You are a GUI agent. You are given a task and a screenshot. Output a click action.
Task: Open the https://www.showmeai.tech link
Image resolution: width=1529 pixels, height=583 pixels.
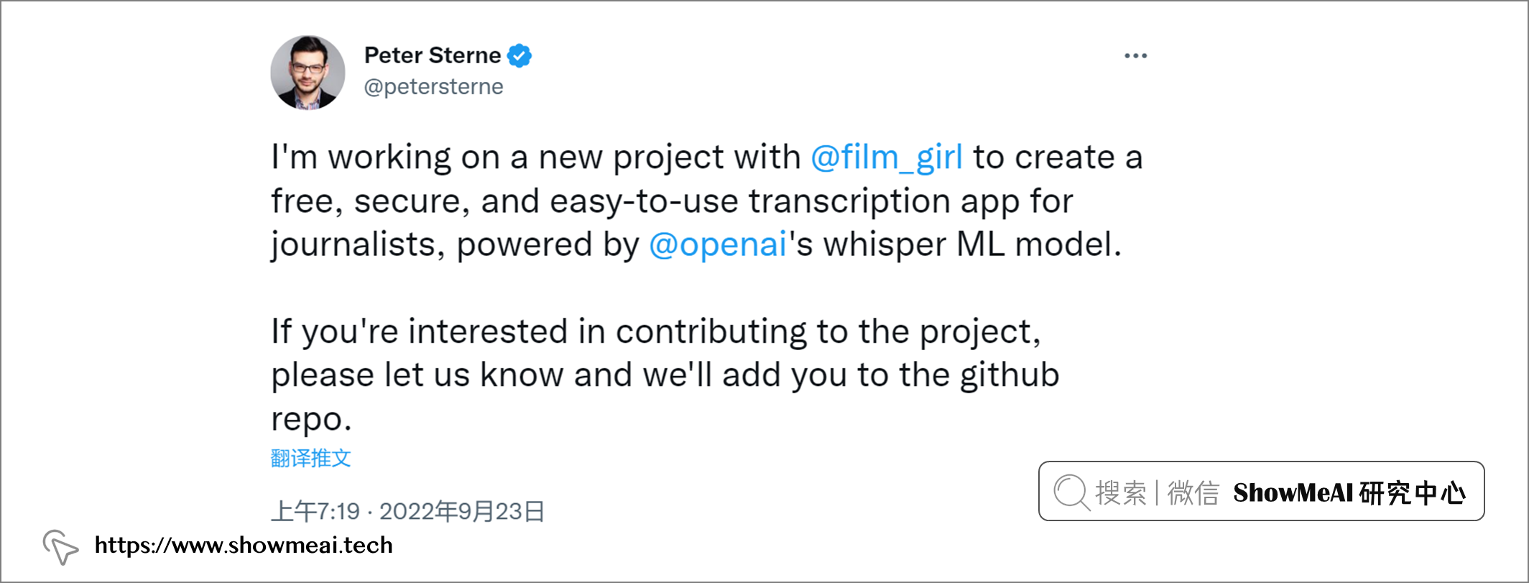point(244,546)
